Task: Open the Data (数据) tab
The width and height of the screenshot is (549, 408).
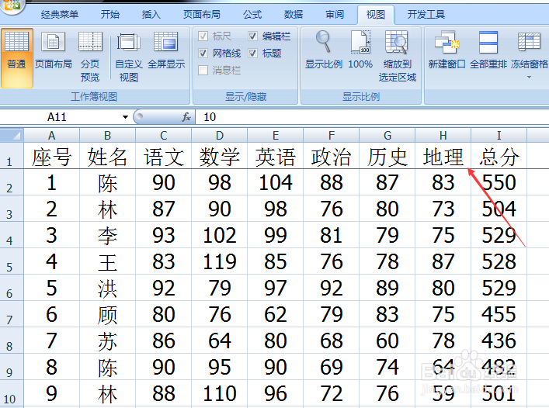Action: [294, 15]
